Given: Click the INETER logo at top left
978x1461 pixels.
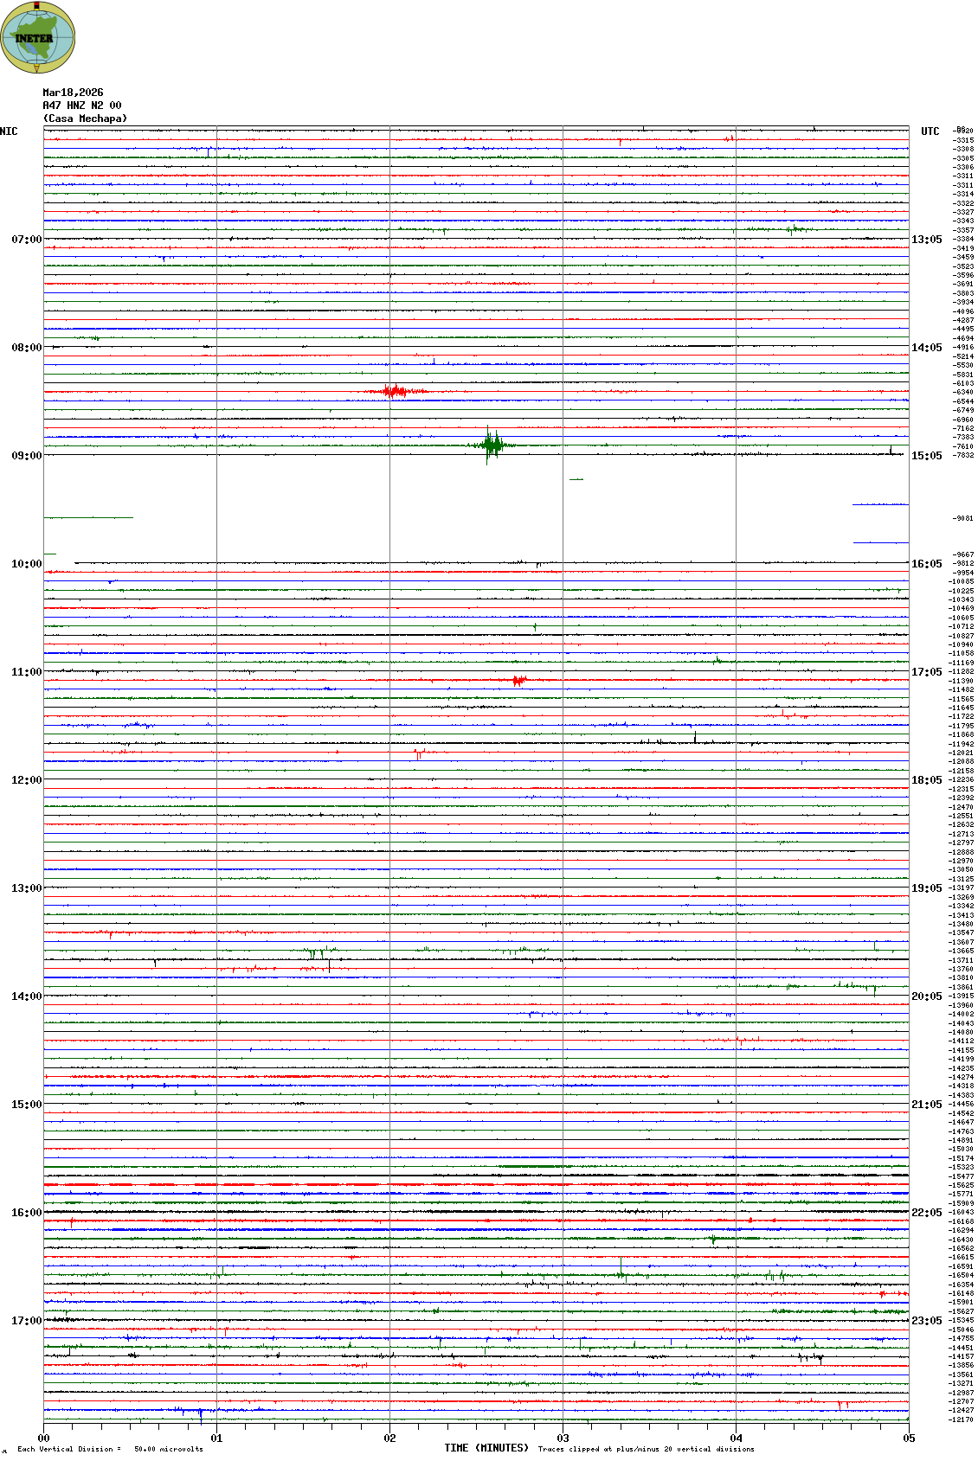Looking at the screenshot, I should [38, 37].
